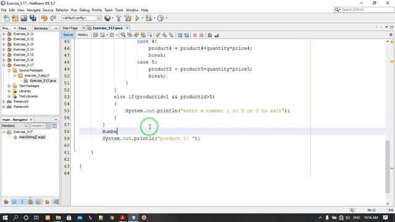
Task: Minimize the Projects panel
Action: (x=56, y=28)
